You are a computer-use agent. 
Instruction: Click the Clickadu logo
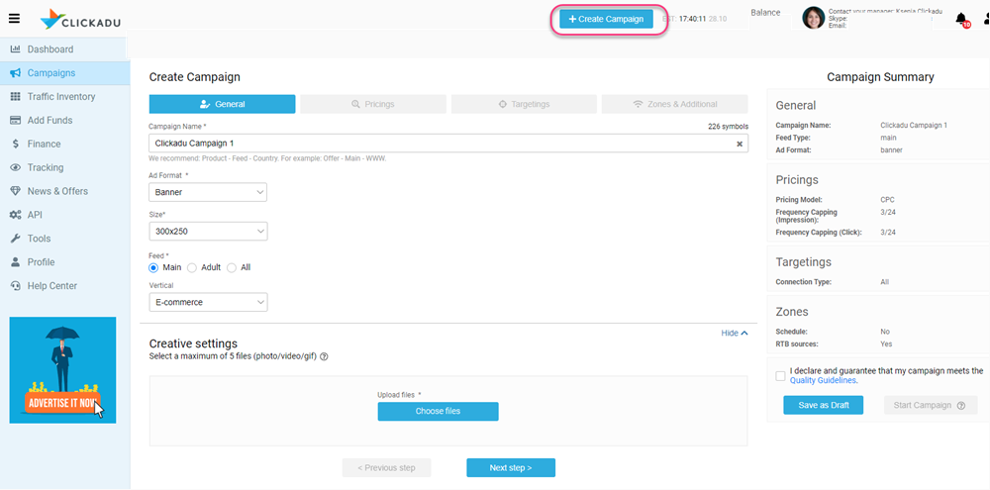(x=82, y=19)
